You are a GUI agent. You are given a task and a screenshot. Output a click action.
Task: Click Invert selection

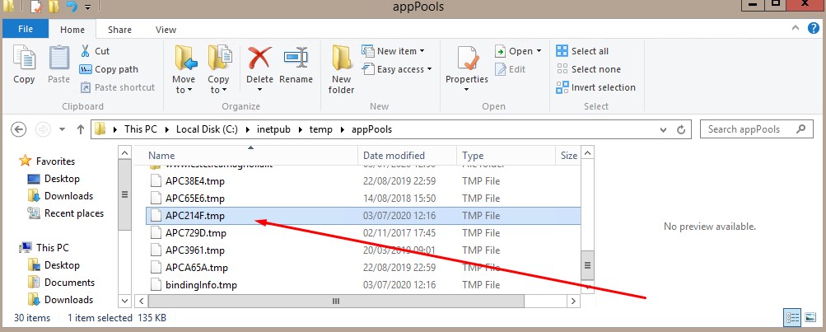tap(595, 87)
